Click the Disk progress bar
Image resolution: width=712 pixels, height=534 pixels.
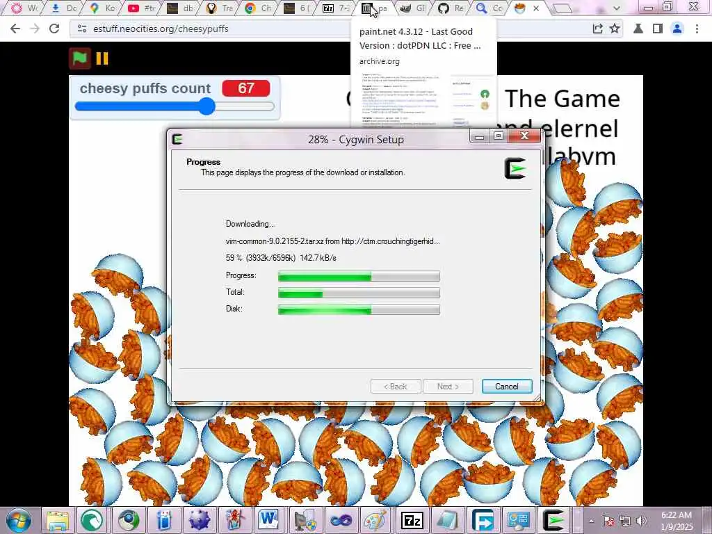coord(359,309)
